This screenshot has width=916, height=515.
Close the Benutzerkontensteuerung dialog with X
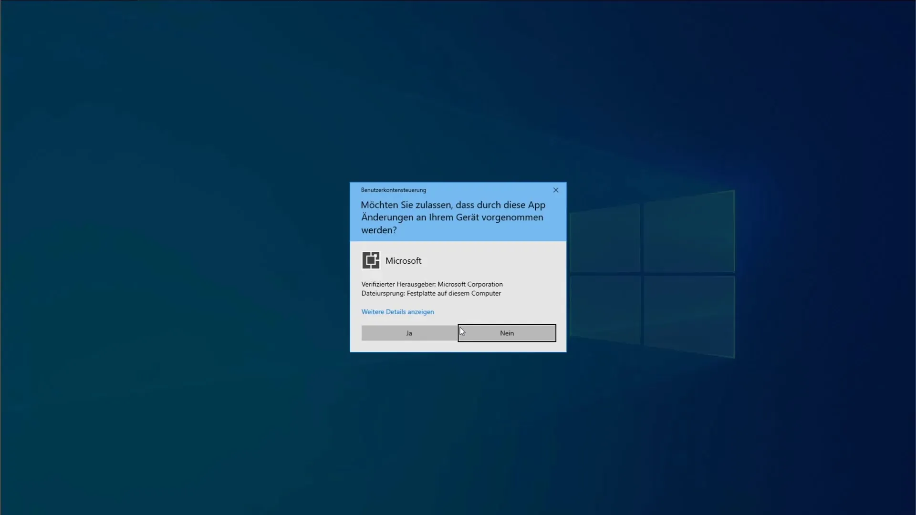pos(556,190)
